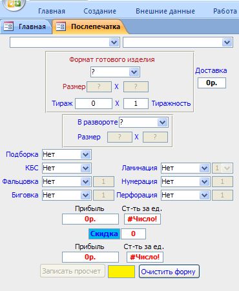Open the Внешние данные ribbon tab
Screen dimensions: 239x291
pos(165,11)
